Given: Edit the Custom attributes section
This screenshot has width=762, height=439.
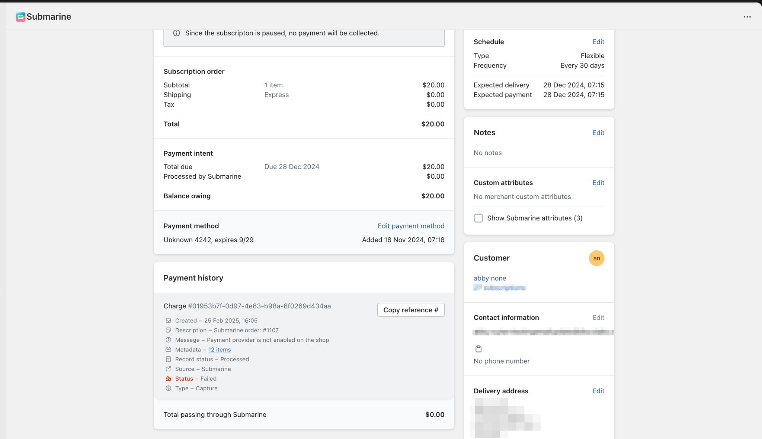Looking at the screenshot, I should (x=598, y=183).
